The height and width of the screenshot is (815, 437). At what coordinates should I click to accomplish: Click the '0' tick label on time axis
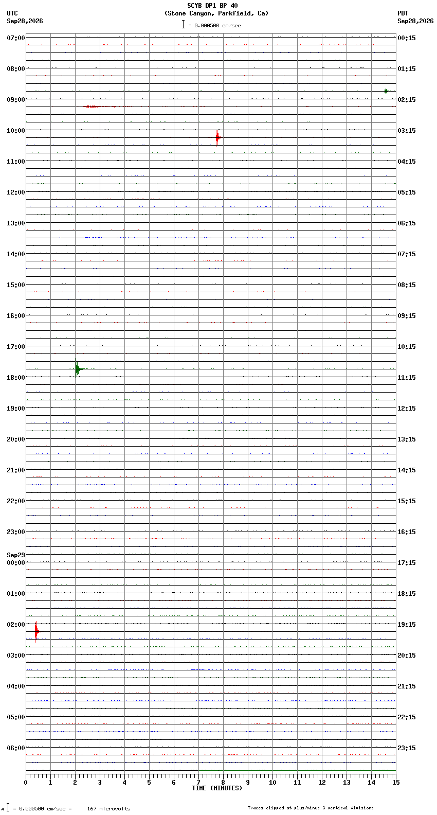tap(26, 783)
